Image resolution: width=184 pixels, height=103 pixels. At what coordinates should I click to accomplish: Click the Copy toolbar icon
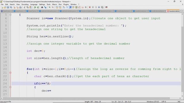coord(28,7)
